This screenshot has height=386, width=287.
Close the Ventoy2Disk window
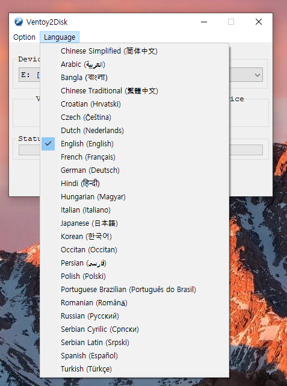tap(259, 22)
